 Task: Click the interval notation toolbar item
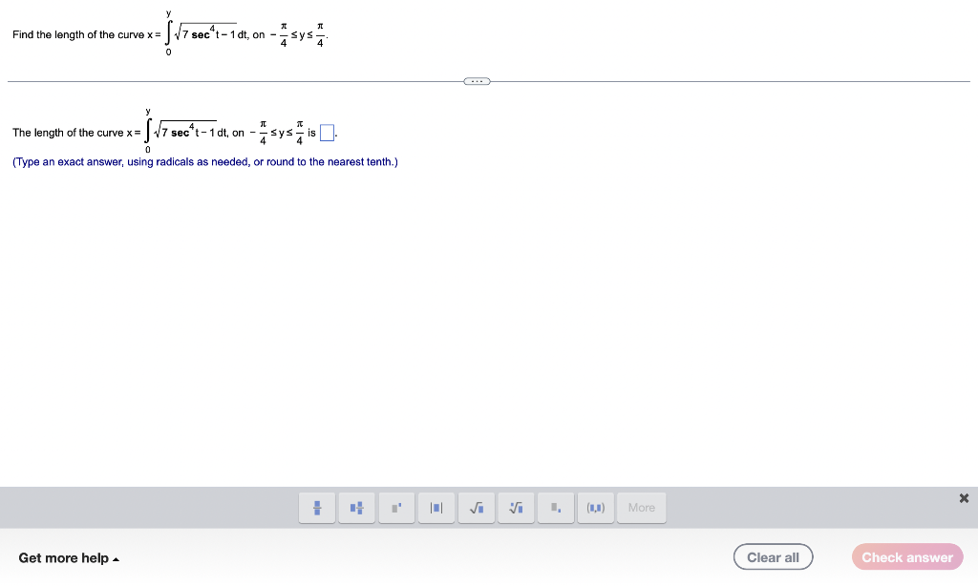coord(595,507)
